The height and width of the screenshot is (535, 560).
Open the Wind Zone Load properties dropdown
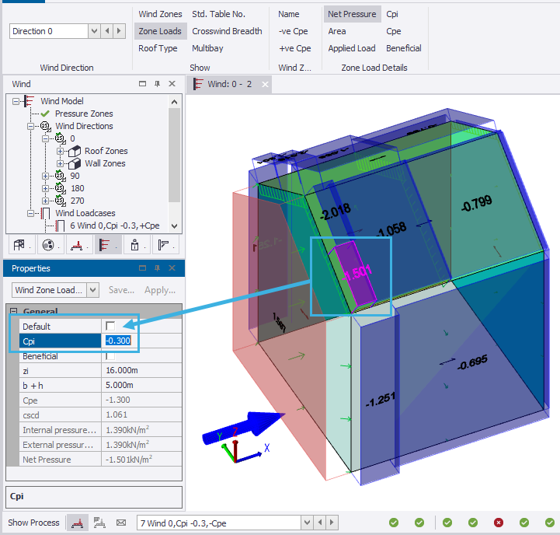point(93,290)
